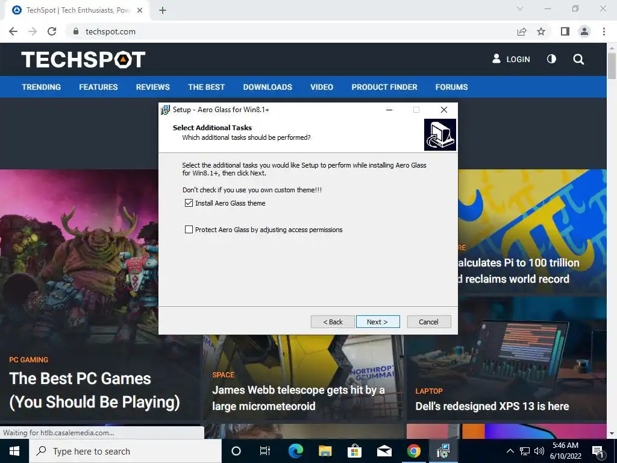
Task: Open the REVIEWS menu
Action: (x=153, y=87)
